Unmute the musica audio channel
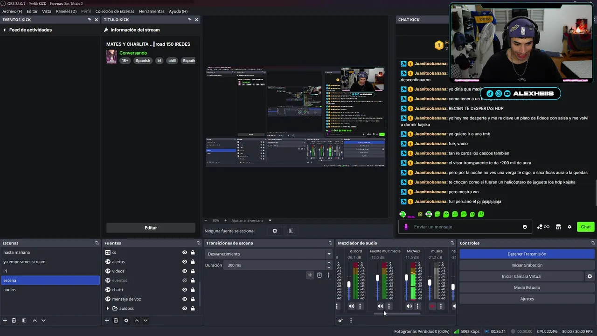597x336 pixels. click(432, 306)
